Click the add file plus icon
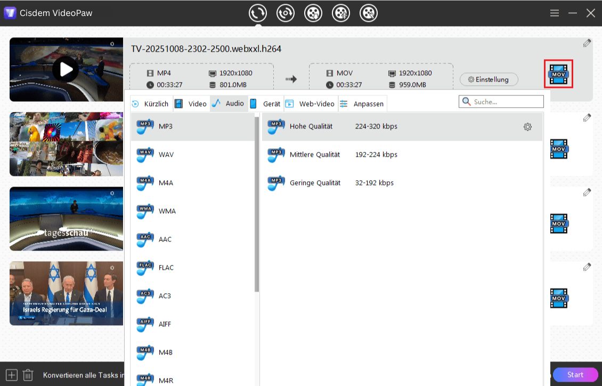Viewport: 602px width, 386px height. tap(12, 375)
